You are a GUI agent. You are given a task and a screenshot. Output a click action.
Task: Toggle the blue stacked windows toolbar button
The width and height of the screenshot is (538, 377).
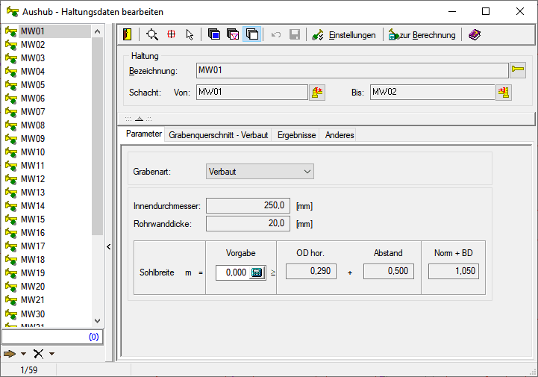click(214, 34)
